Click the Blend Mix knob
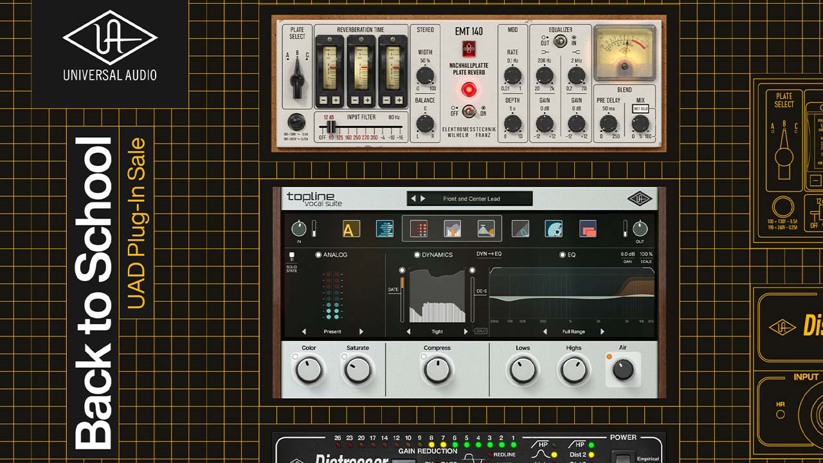The width and height of the screenshot is (823, 463). click(x=640, y=123)
